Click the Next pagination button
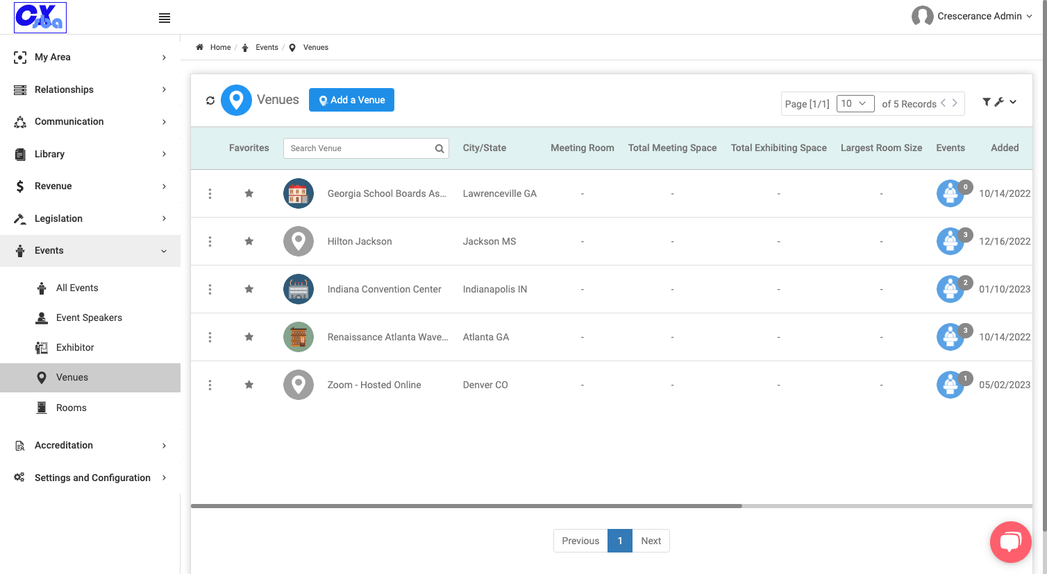Image resolution: width=1047 pixels, height=574 pixels. [651, 541]
